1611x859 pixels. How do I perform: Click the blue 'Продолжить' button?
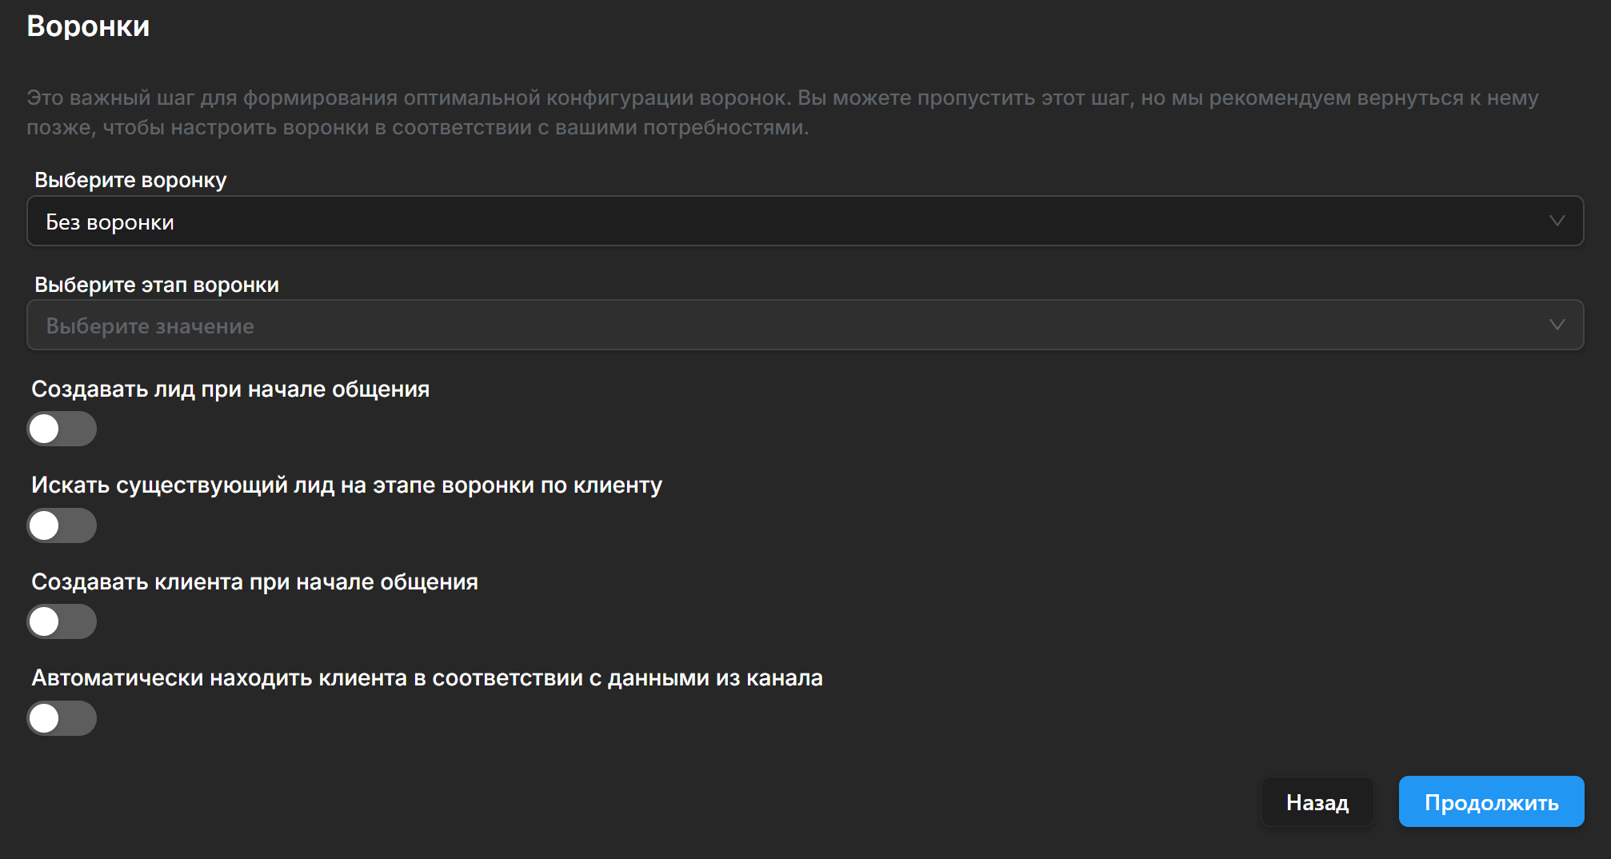pos(1491,801)
